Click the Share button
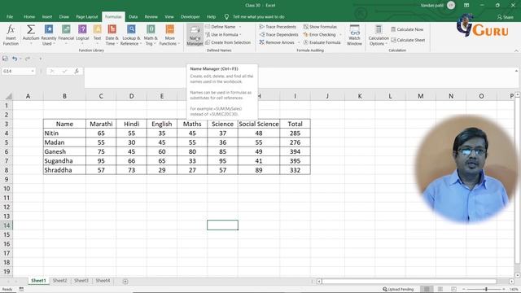The image size is (521, 293). click(x=506, y=17)
